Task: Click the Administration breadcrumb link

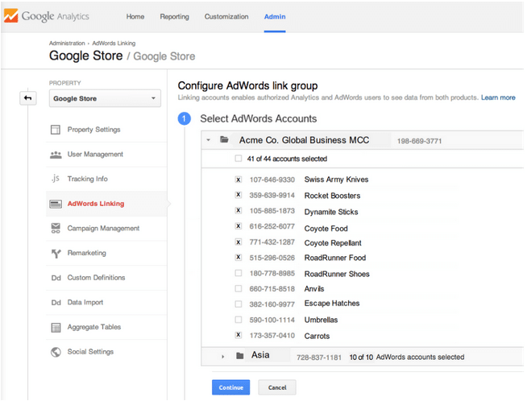Action: (x=67, y=43)
